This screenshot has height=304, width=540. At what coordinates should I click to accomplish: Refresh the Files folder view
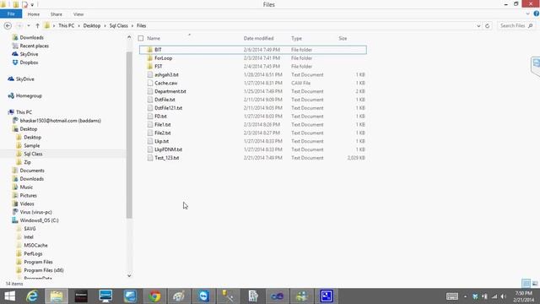pyautogui.click(x=488, y=26)
